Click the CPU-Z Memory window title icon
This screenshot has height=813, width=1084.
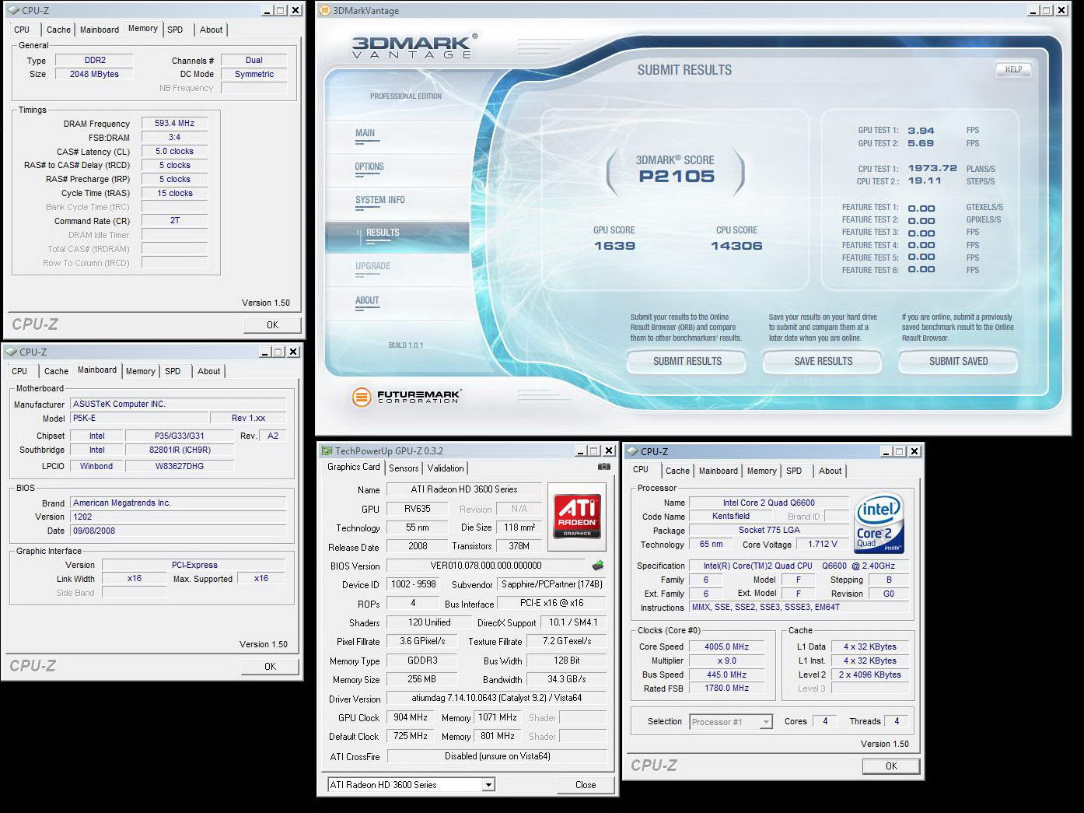coord(12,10)
